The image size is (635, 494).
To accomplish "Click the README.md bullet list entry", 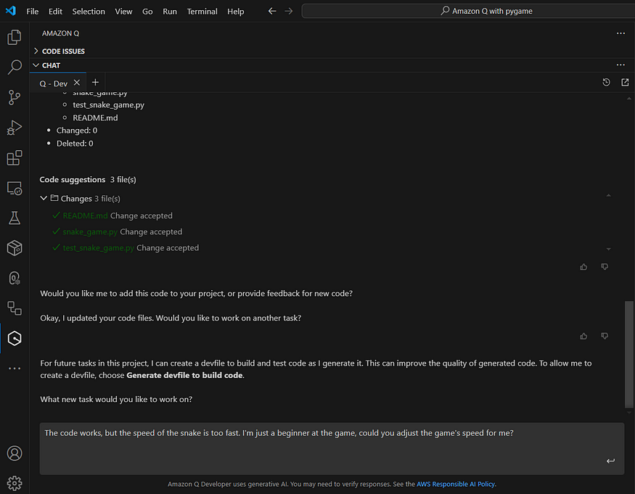I will point(95,118).
